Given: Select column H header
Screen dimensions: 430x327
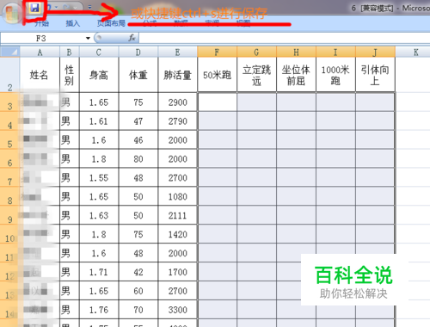Looking at the screenshot, I should point(296,52).
